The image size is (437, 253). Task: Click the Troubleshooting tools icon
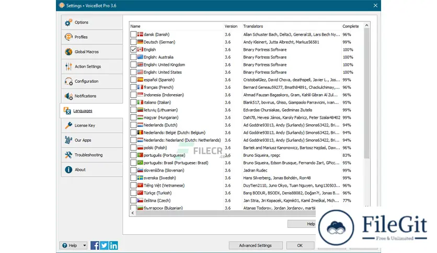click(68, 155)
